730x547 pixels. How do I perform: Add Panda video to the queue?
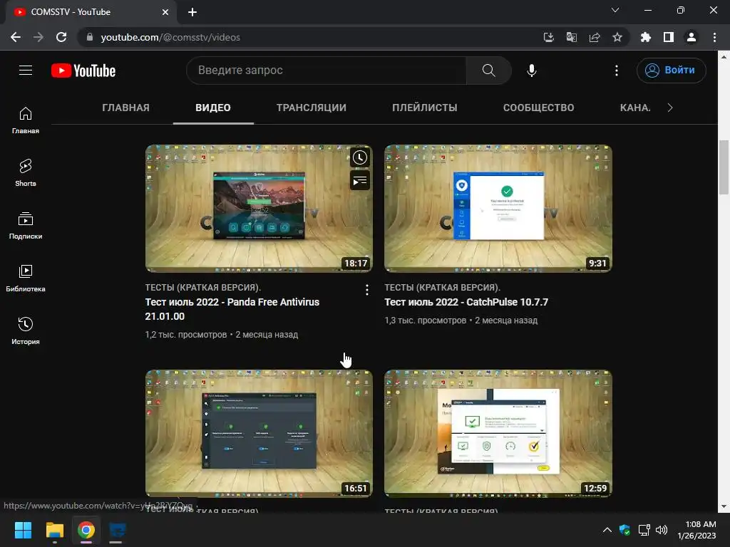[360, 181]
